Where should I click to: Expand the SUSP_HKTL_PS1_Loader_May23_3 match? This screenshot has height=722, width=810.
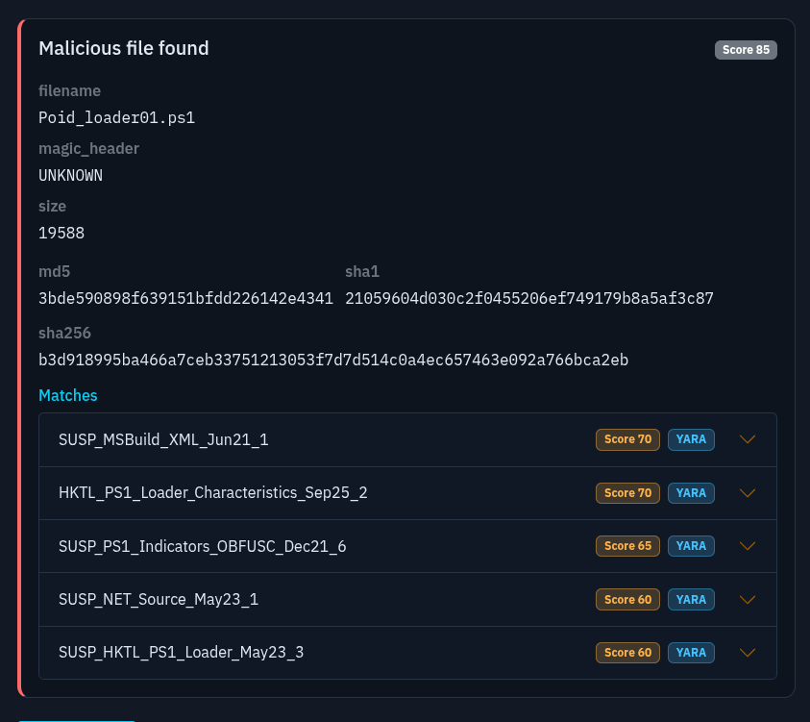click(748, 652)
